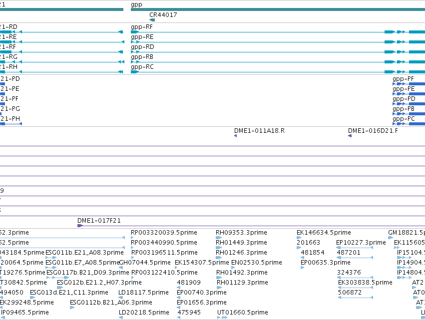
Task: Open the gpp-RF transcript label
Action: (x=142, y=27)
